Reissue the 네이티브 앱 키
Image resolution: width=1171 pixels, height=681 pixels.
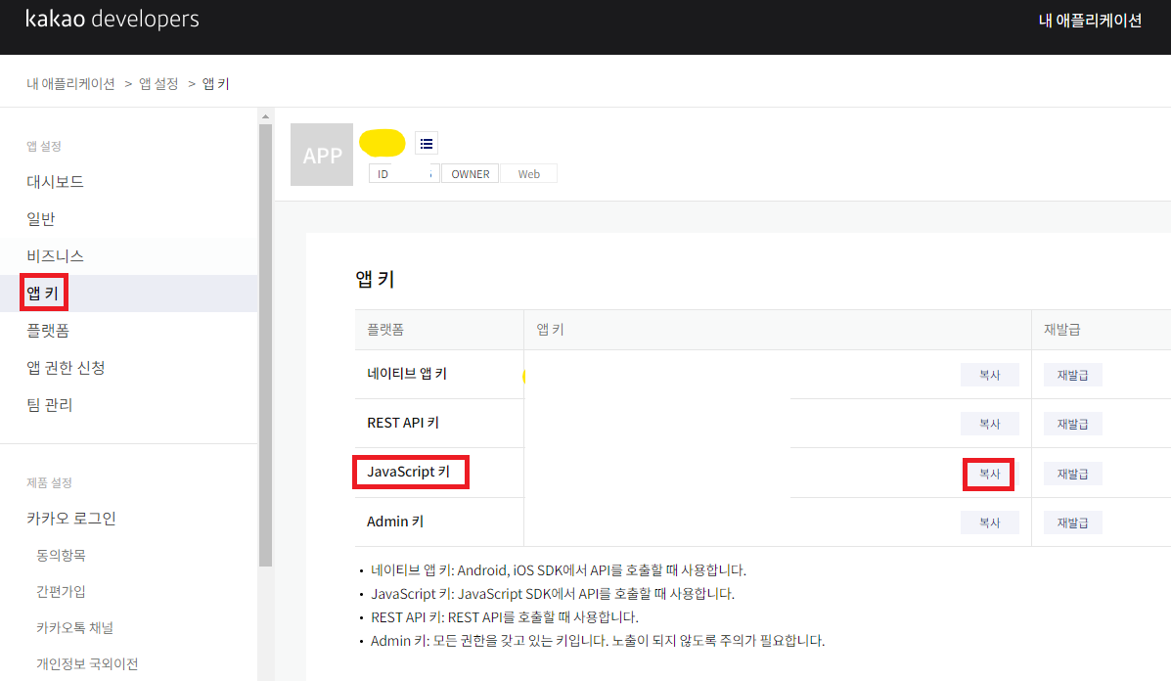[x=1072, y=375]
